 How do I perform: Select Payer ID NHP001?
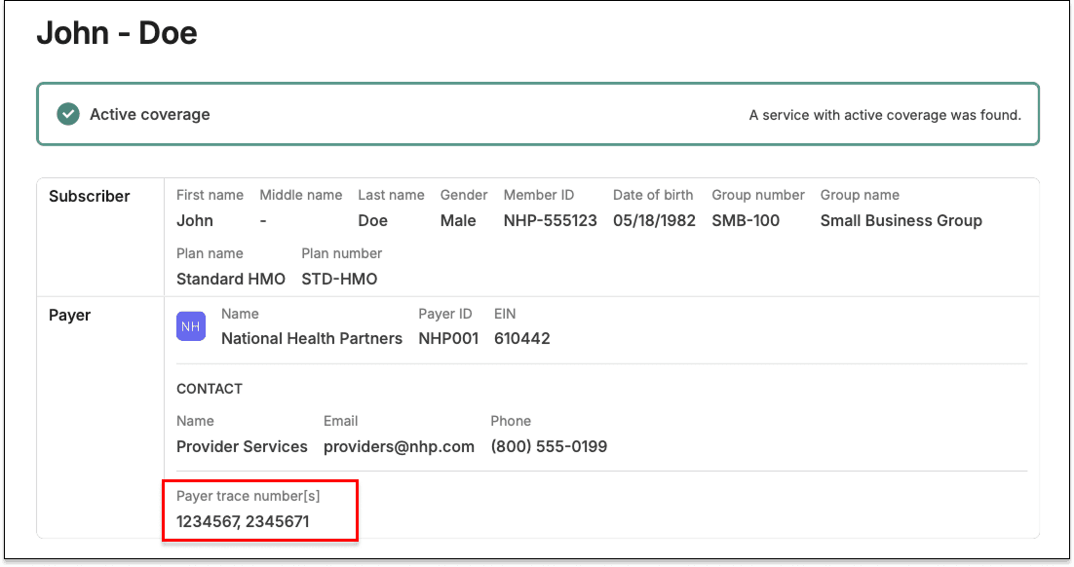(448, 338)
